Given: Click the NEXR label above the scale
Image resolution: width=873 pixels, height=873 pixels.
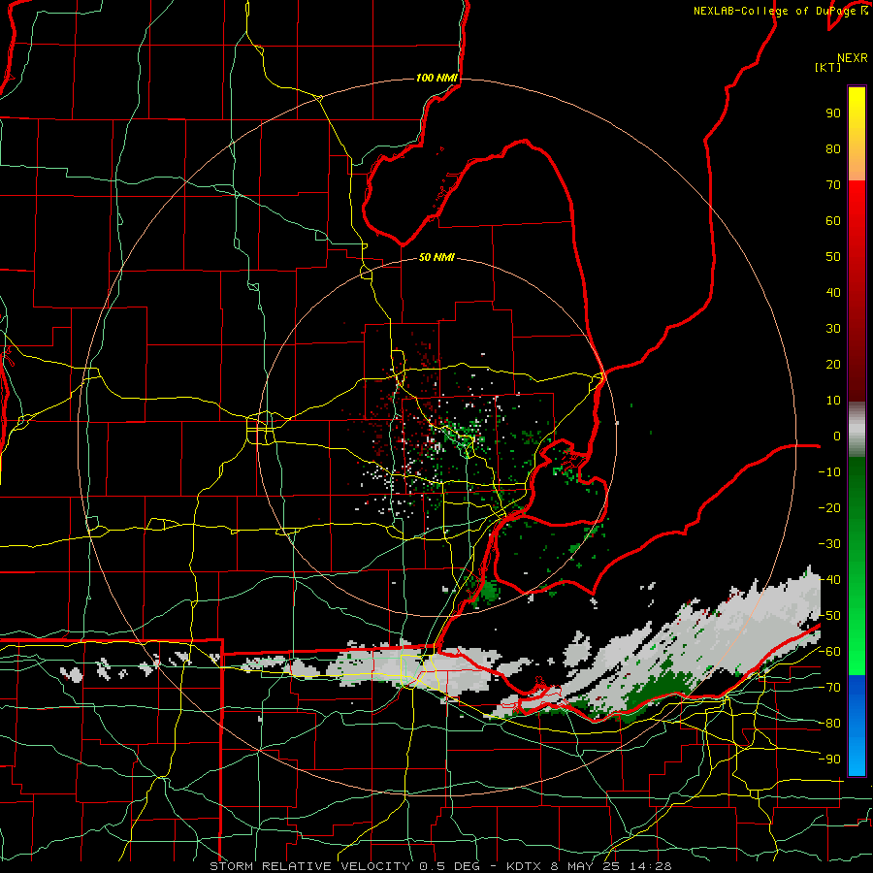Looking at the screenshot, I should (852, 58).
